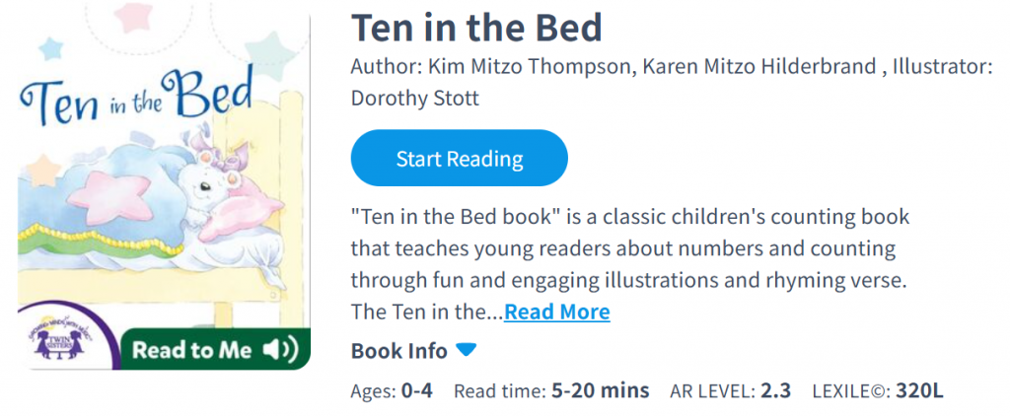This screenshot has width=1010, height=416.
Task: Click the Ten in the Bed title heading
Action: point(476,28)
